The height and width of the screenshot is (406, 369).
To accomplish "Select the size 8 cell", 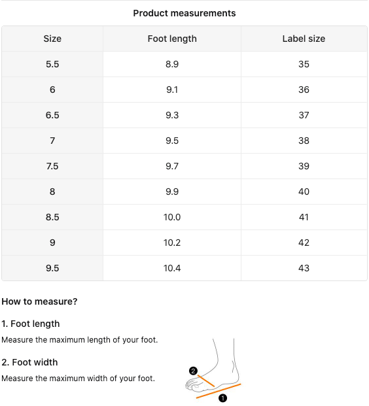I will [52, 192].
